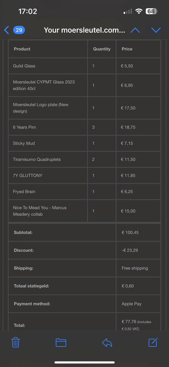Viewport: 169px width, 367px height.
Task: Select the Guild Glass product row
Action: coord(84,66)
